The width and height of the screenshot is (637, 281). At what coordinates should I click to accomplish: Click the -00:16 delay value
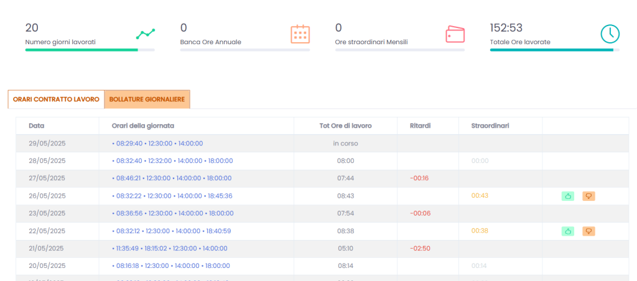pos(420,178)
